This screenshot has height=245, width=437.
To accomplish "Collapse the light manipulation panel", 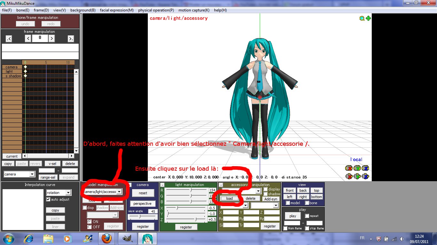I will tap(163, 185).
